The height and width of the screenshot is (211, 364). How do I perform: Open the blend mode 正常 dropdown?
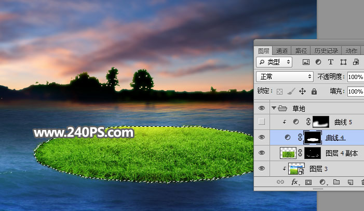pyautogui.click(x=285, y=76)
